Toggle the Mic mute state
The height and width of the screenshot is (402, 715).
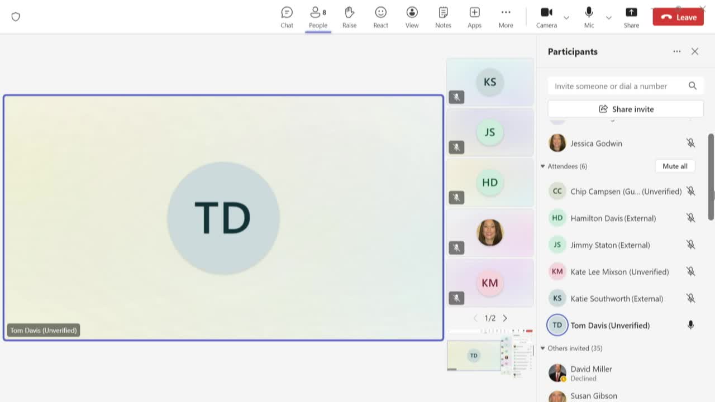tap(589, 17)
